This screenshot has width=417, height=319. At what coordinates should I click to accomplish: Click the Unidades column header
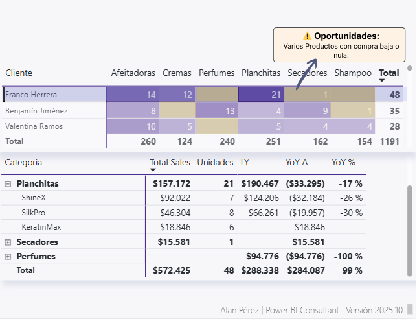(216, 162)
